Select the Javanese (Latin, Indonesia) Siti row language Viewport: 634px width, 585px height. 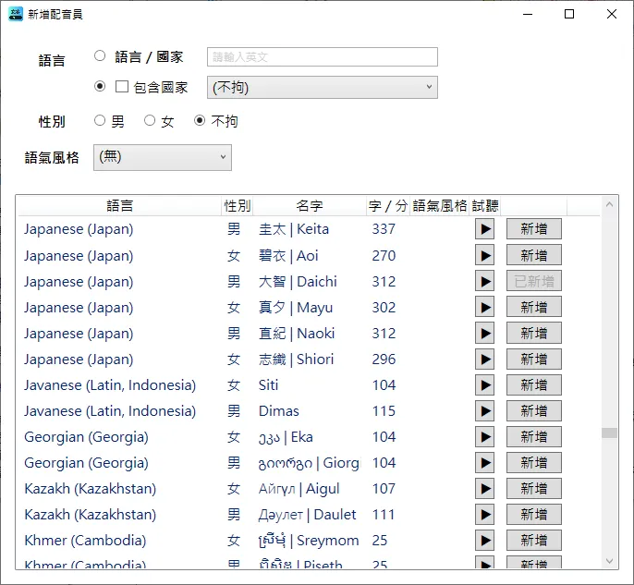110,384
